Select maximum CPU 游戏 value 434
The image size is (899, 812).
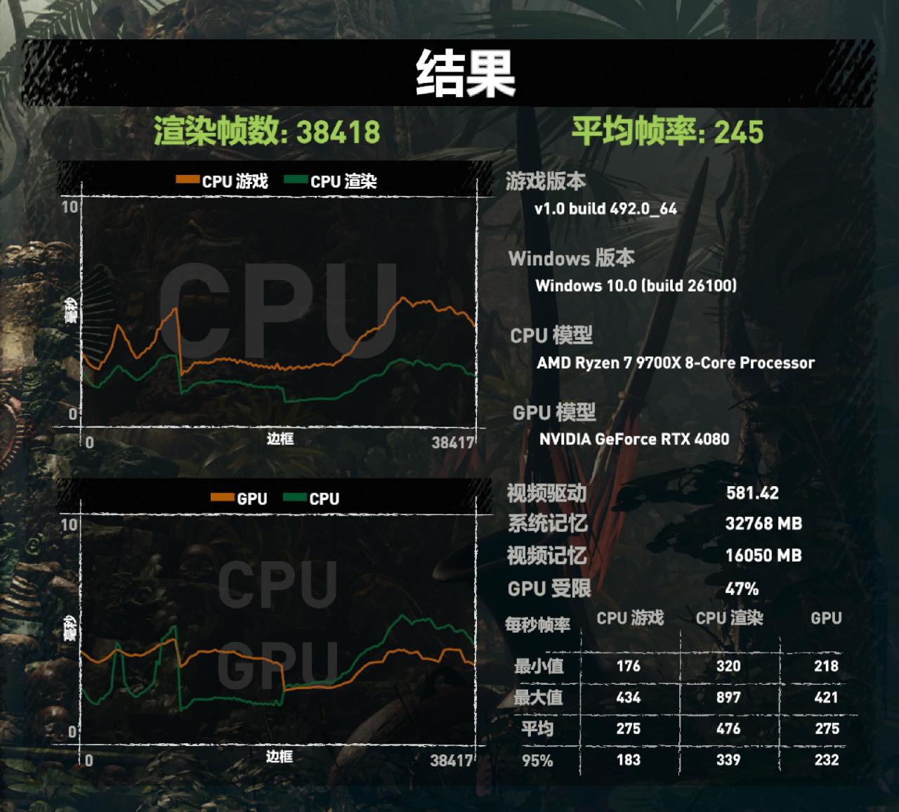(x=628, y=698)
